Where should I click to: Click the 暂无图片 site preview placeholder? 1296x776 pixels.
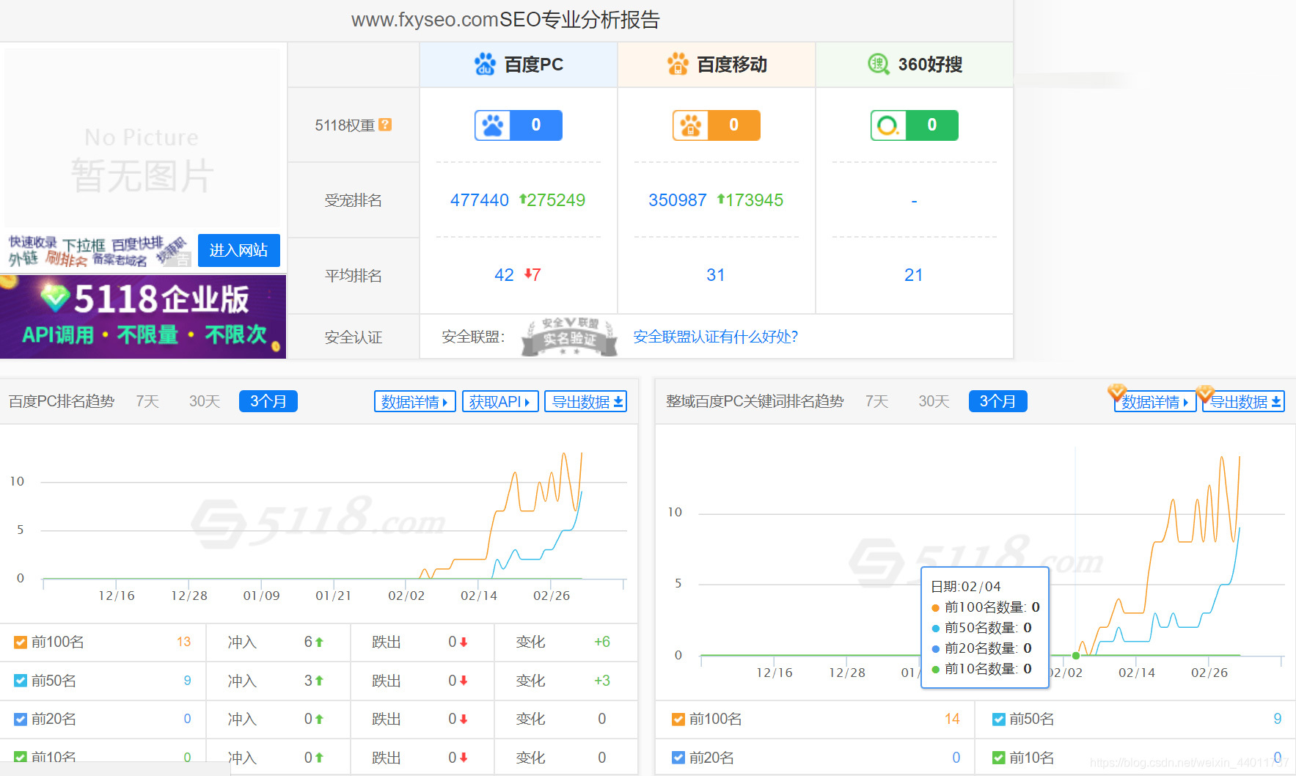142,137
